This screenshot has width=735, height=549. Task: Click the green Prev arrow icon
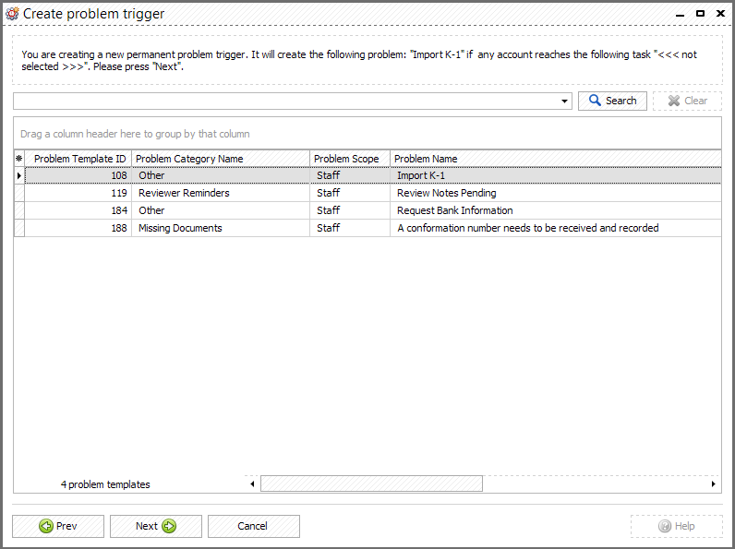[46, 526]
